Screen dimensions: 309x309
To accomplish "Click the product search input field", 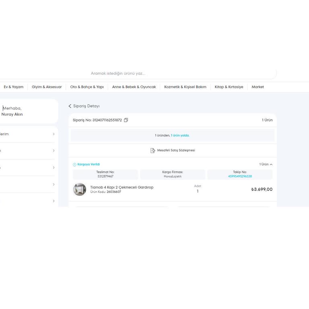I will point(138,74).
